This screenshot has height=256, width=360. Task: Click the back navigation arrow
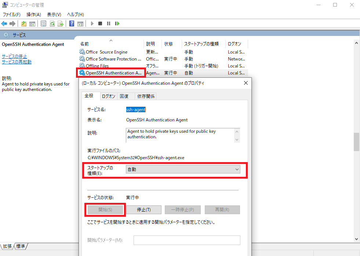[x=4, y=23]
